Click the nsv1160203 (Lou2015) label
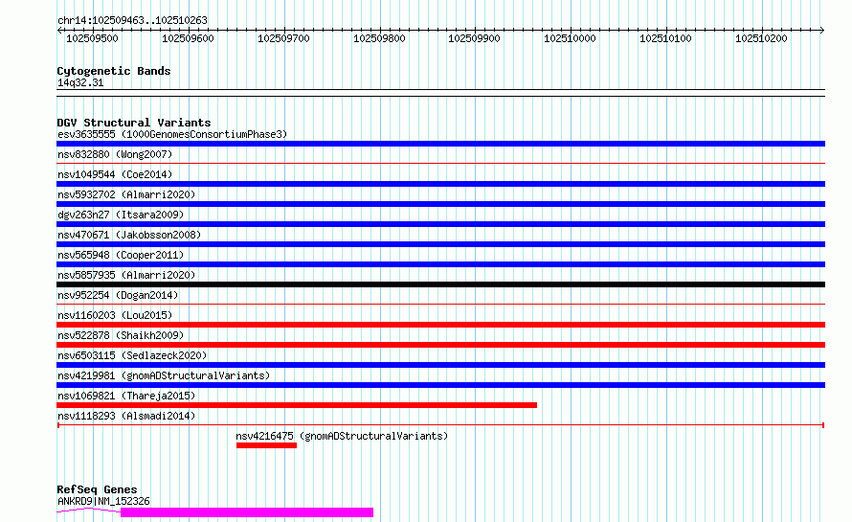 coord(115,315)
